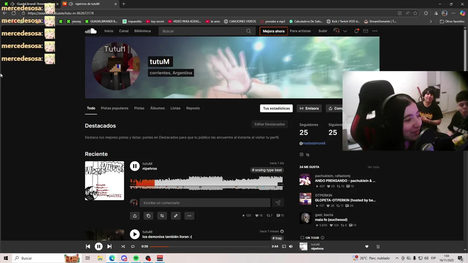Open the notifications bell icon

[x=356, y=31]
